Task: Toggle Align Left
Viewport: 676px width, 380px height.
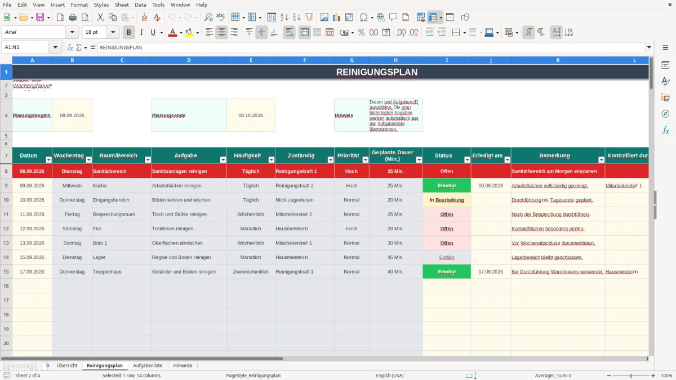Action: coord(209,33)
